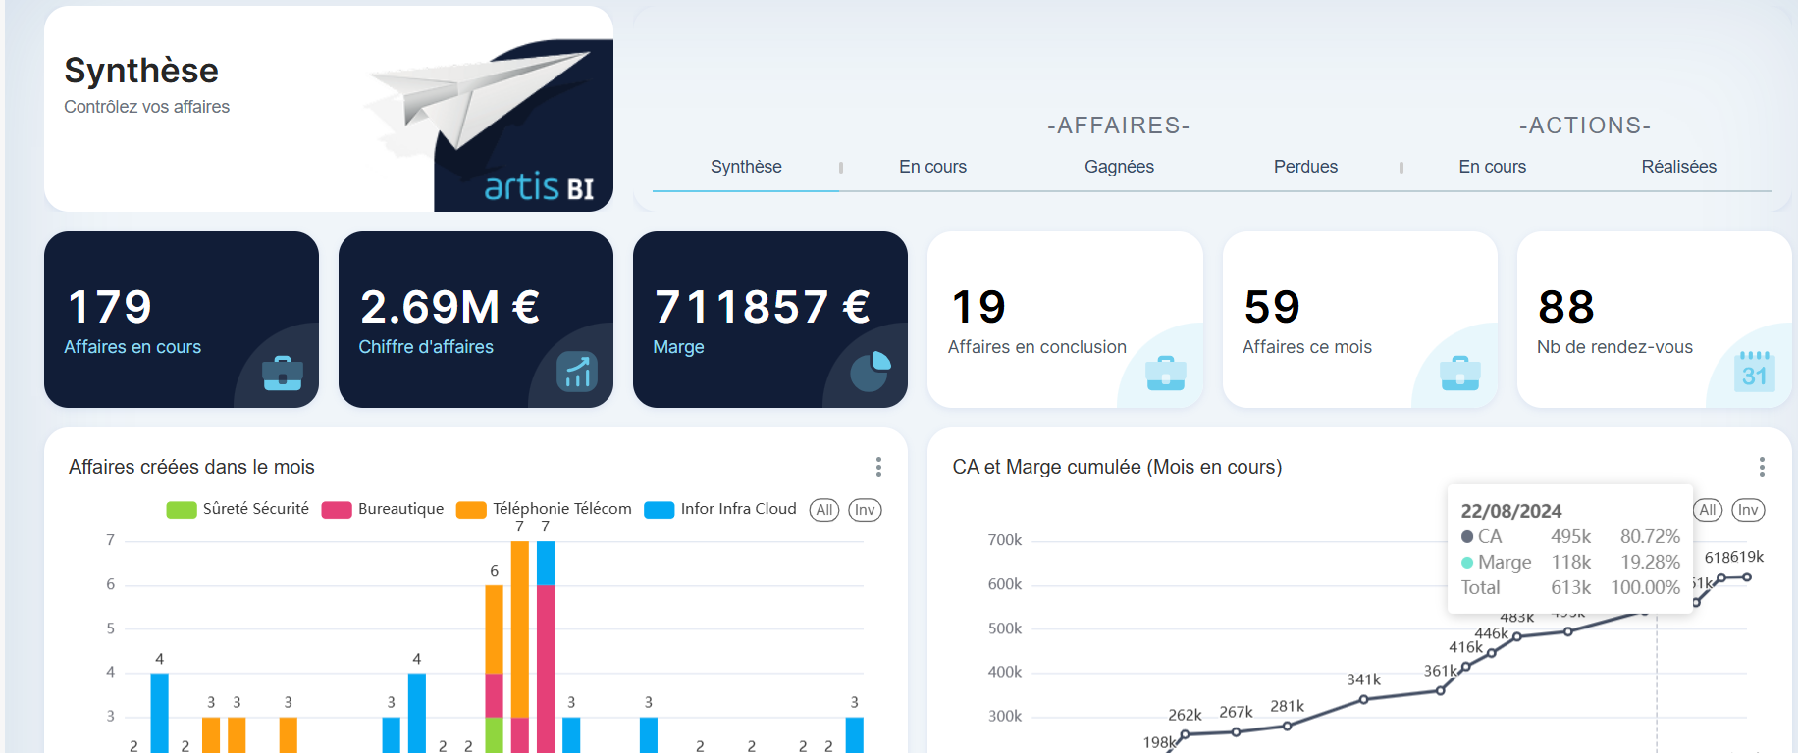Switch to Affaires En cours tab
Viewport: 1798px width, 753px height.
tap(932, 167)
